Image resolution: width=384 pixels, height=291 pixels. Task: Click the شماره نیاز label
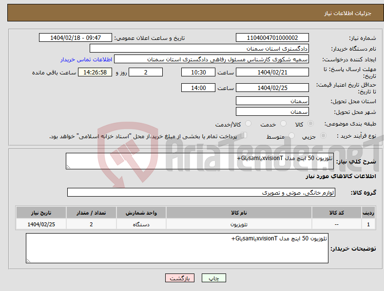pyautogui.click(x=363, y=38)
